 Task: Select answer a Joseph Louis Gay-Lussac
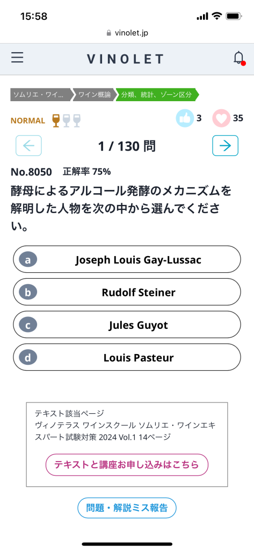coord(127,259)
